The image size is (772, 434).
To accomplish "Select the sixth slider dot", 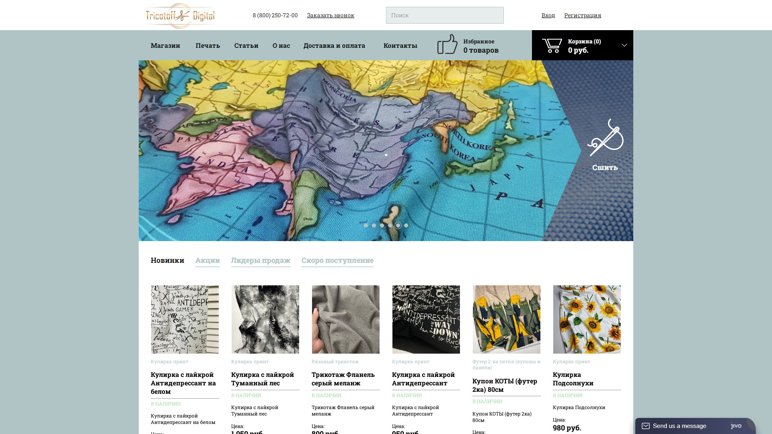I will coord(406,225).
